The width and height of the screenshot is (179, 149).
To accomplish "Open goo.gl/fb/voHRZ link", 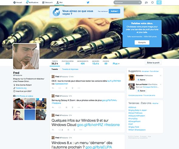I will 90,125.
